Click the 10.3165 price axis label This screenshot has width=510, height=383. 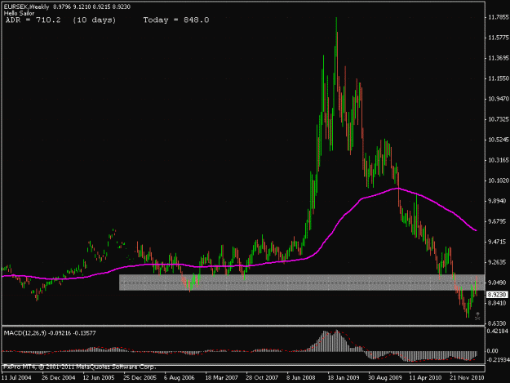[x=499, y=160]
